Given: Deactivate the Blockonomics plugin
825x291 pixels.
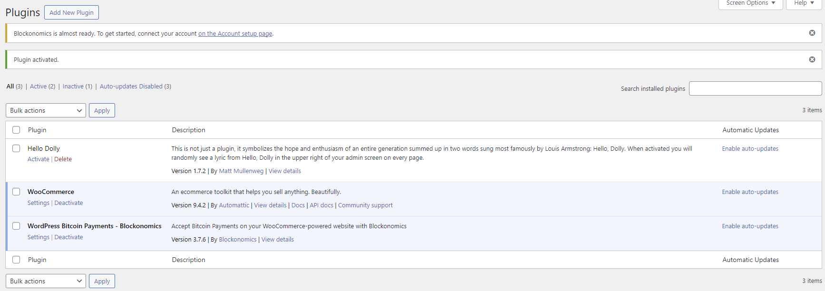Looking at the screenshot, I should (68, 237).
